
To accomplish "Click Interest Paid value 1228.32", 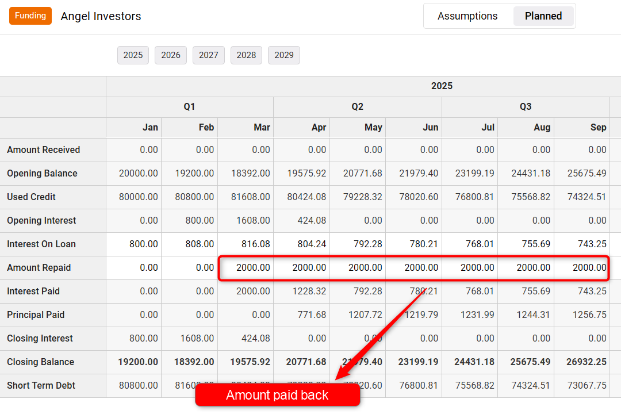I will [x=309, y=291].
